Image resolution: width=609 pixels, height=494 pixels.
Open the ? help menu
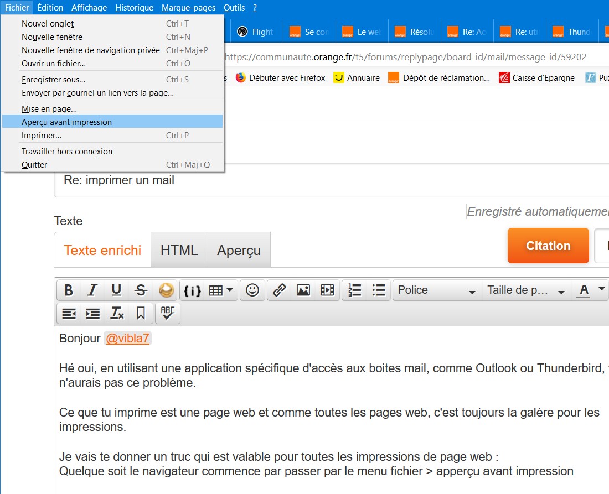[x=255, y=7]
